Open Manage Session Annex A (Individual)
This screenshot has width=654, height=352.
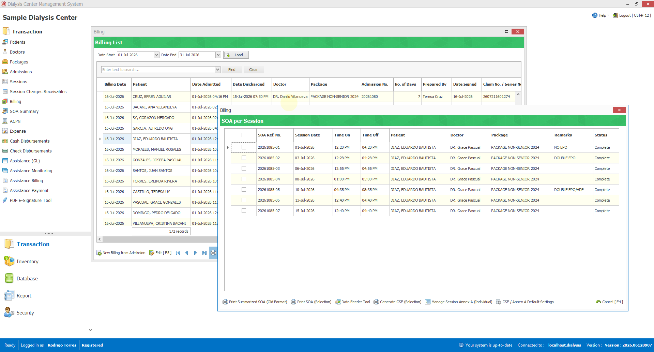point(459,302)
